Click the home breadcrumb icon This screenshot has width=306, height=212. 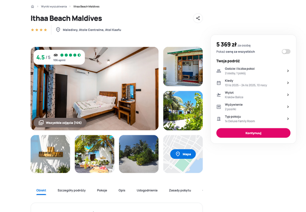point(33,7)
